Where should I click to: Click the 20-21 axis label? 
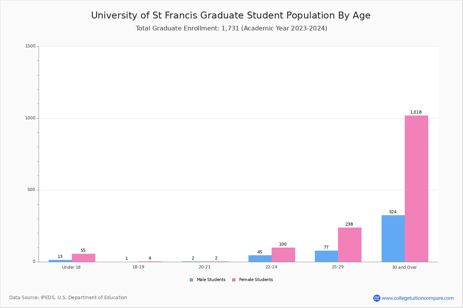pyautogui.click(x=204, y=267)
